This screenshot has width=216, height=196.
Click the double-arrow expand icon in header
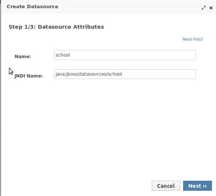204,8
